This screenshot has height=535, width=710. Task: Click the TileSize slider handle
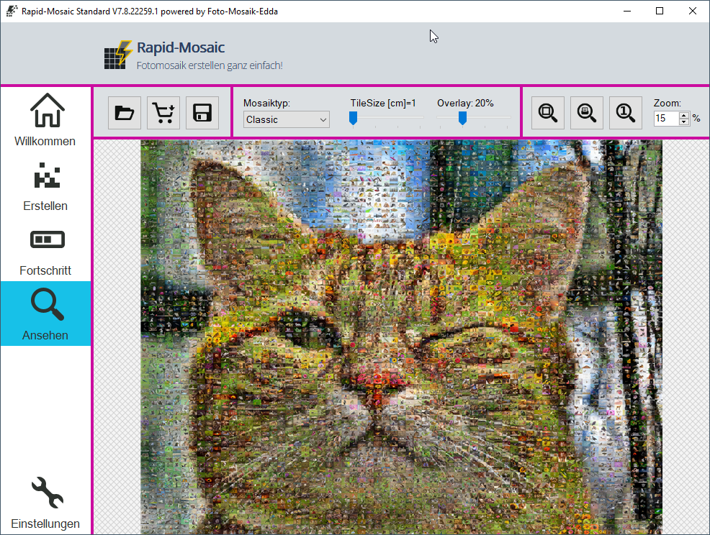tap(353, 119)
